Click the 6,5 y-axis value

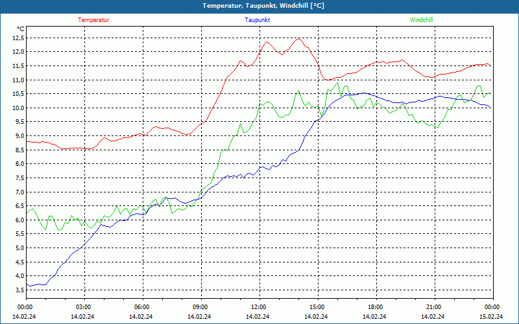(x=20, y=206)
